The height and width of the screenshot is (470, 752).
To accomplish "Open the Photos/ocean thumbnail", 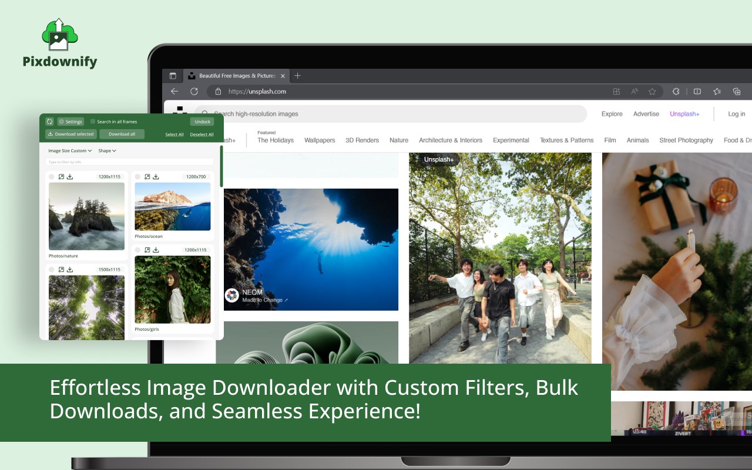I will point(173,206).
